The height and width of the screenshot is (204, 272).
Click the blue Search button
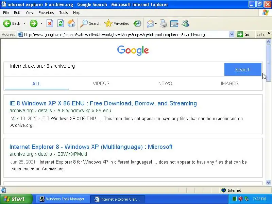[x=243, y=69]
